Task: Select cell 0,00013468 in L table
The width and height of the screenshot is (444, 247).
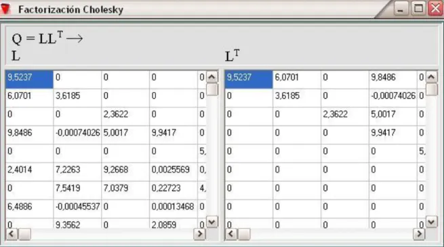Action: (x=174, y=208)
